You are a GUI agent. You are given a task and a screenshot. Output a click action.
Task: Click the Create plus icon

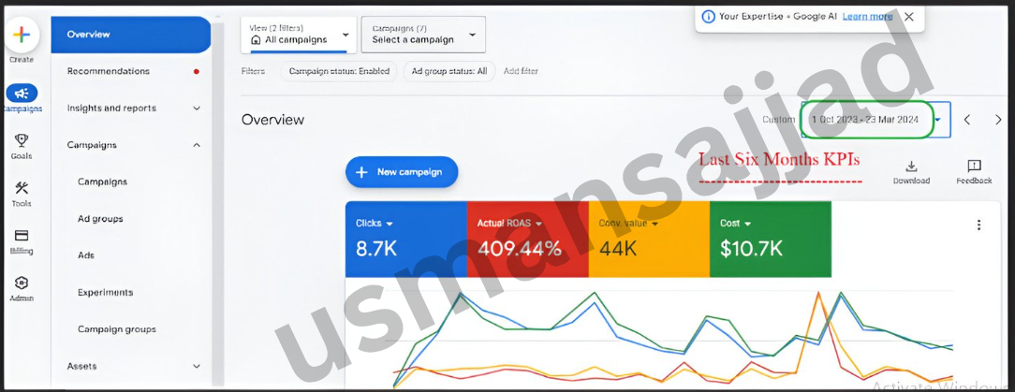[22, 35]
